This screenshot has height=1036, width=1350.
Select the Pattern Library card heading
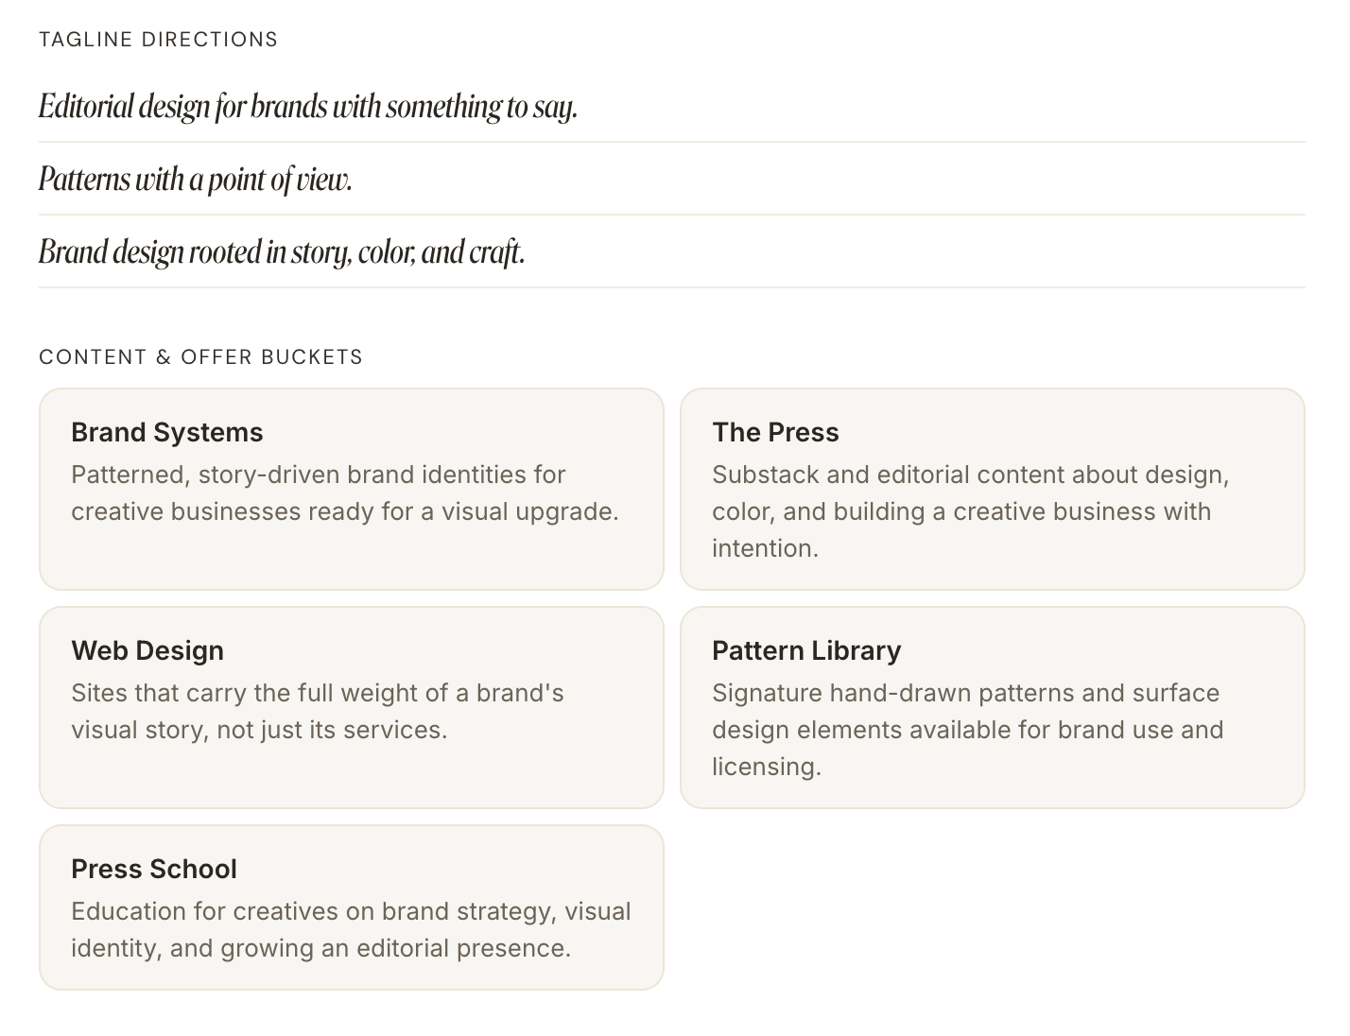[x=806, y=650]
